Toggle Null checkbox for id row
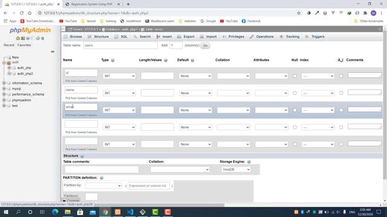The height and width of the screenshot is (217, 387). click(294, 76)
